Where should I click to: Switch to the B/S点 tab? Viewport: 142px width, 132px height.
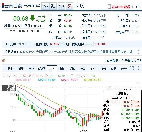point(41,69)
